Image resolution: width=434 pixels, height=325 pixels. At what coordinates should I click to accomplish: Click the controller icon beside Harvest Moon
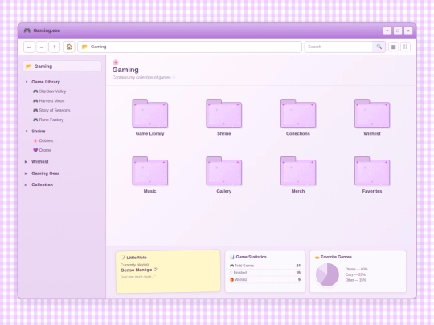(35, 101)
